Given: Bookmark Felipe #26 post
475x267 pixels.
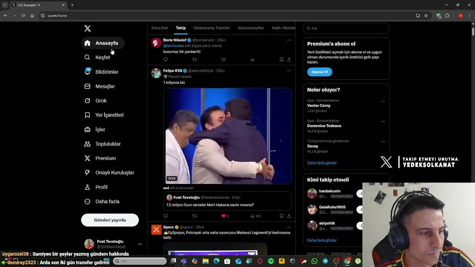Looking at the screenshot, I should pyautogui.click(x=282, y=216).
